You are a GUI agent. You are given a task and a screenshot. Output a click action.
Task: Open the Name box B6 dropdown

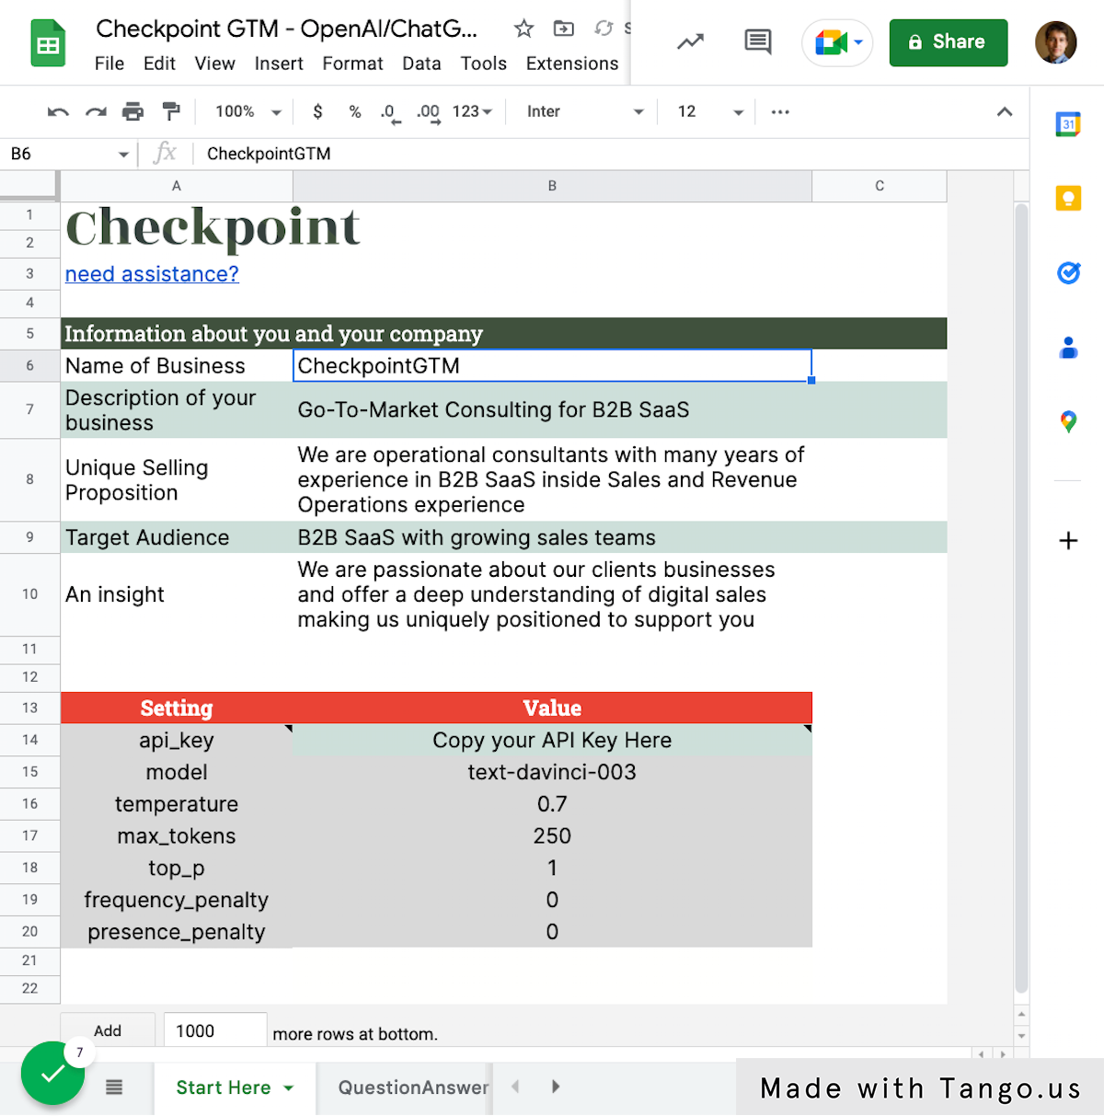[x=123, y=155]
